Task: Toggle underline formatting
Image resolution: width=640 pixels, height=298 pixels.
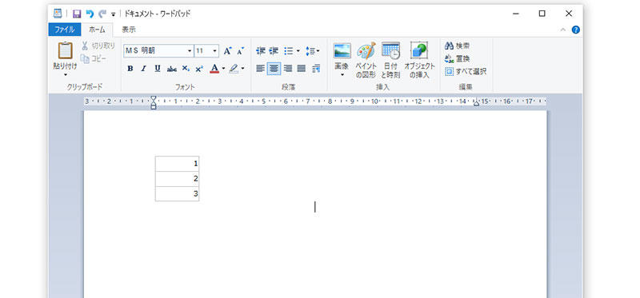Action: click(x=158, y=69)
